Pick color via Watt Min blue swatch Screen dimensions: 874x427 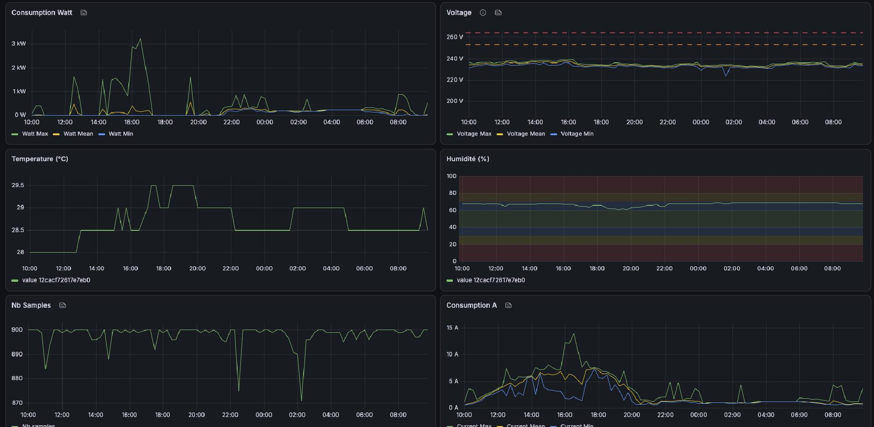(x=102, y=134)
